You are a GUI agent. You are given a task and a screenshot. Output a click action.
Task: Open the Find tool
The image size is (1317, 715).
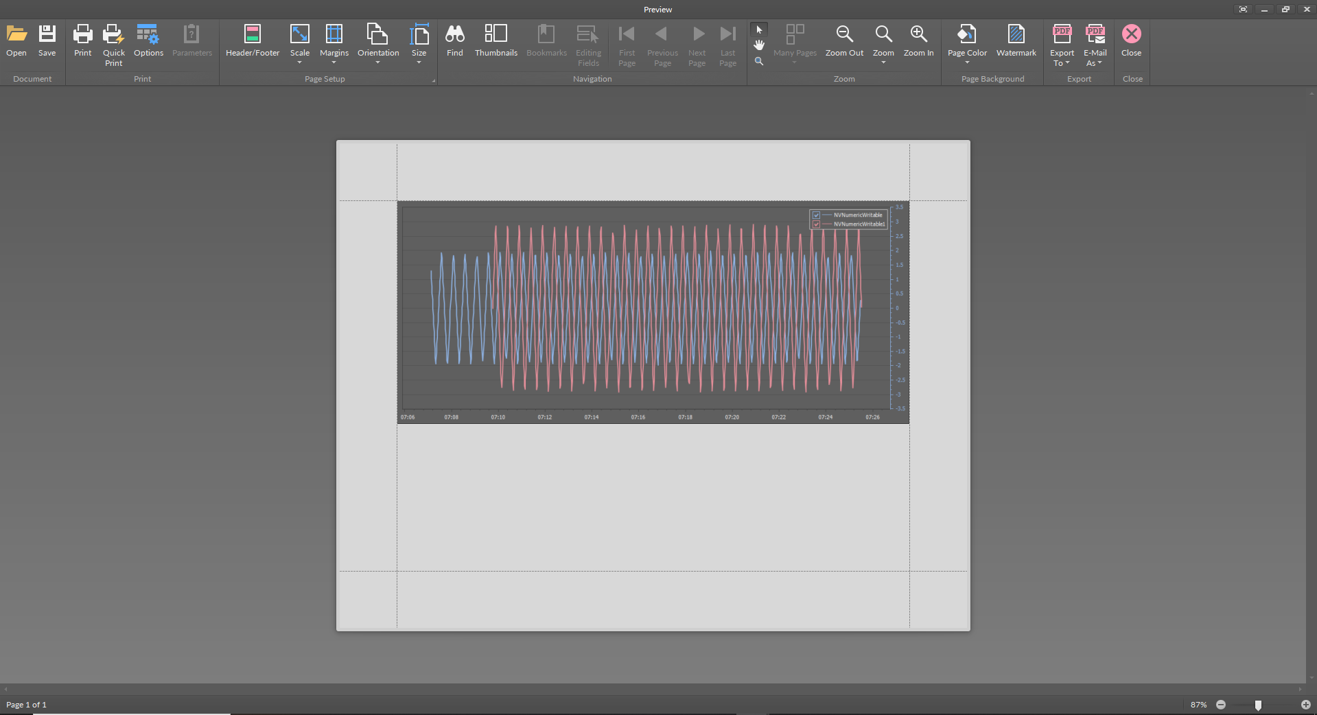tap(454, 41)
